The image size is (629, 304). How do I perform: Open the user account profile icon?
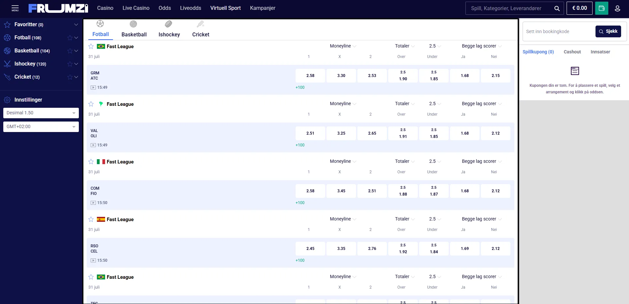click(618, 8)
